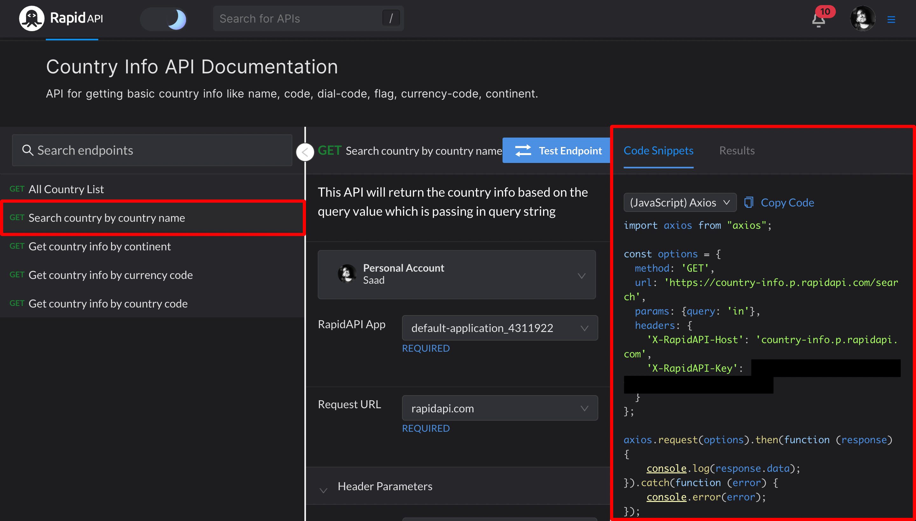Open the (JavaScript) Axios language dropdown

[680, 203]
